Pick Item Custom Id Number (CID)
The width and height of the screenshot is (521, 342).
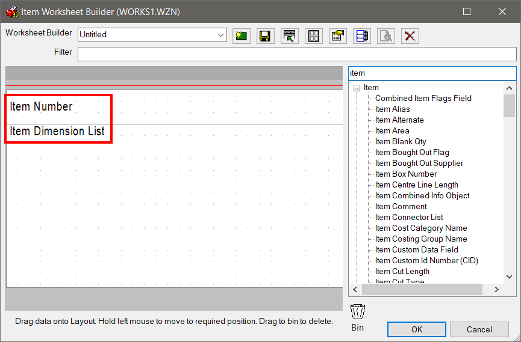(x=426, y=261)
